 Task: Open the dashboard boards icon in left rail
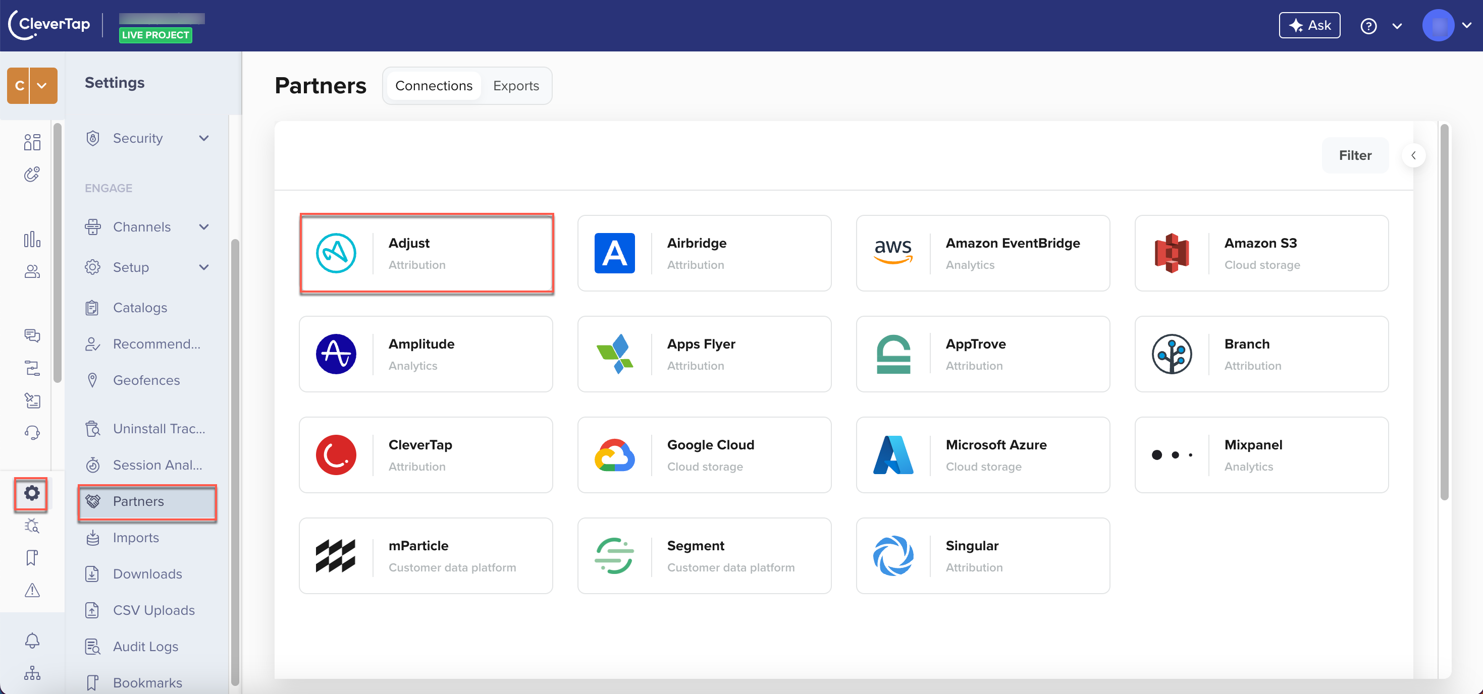tap(32, 142)
